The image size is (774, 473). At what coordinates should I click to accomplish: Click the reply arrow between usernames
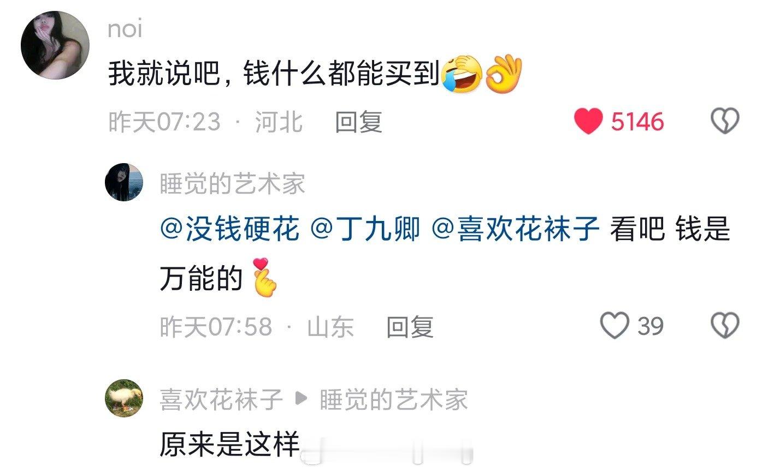point(300,400)
